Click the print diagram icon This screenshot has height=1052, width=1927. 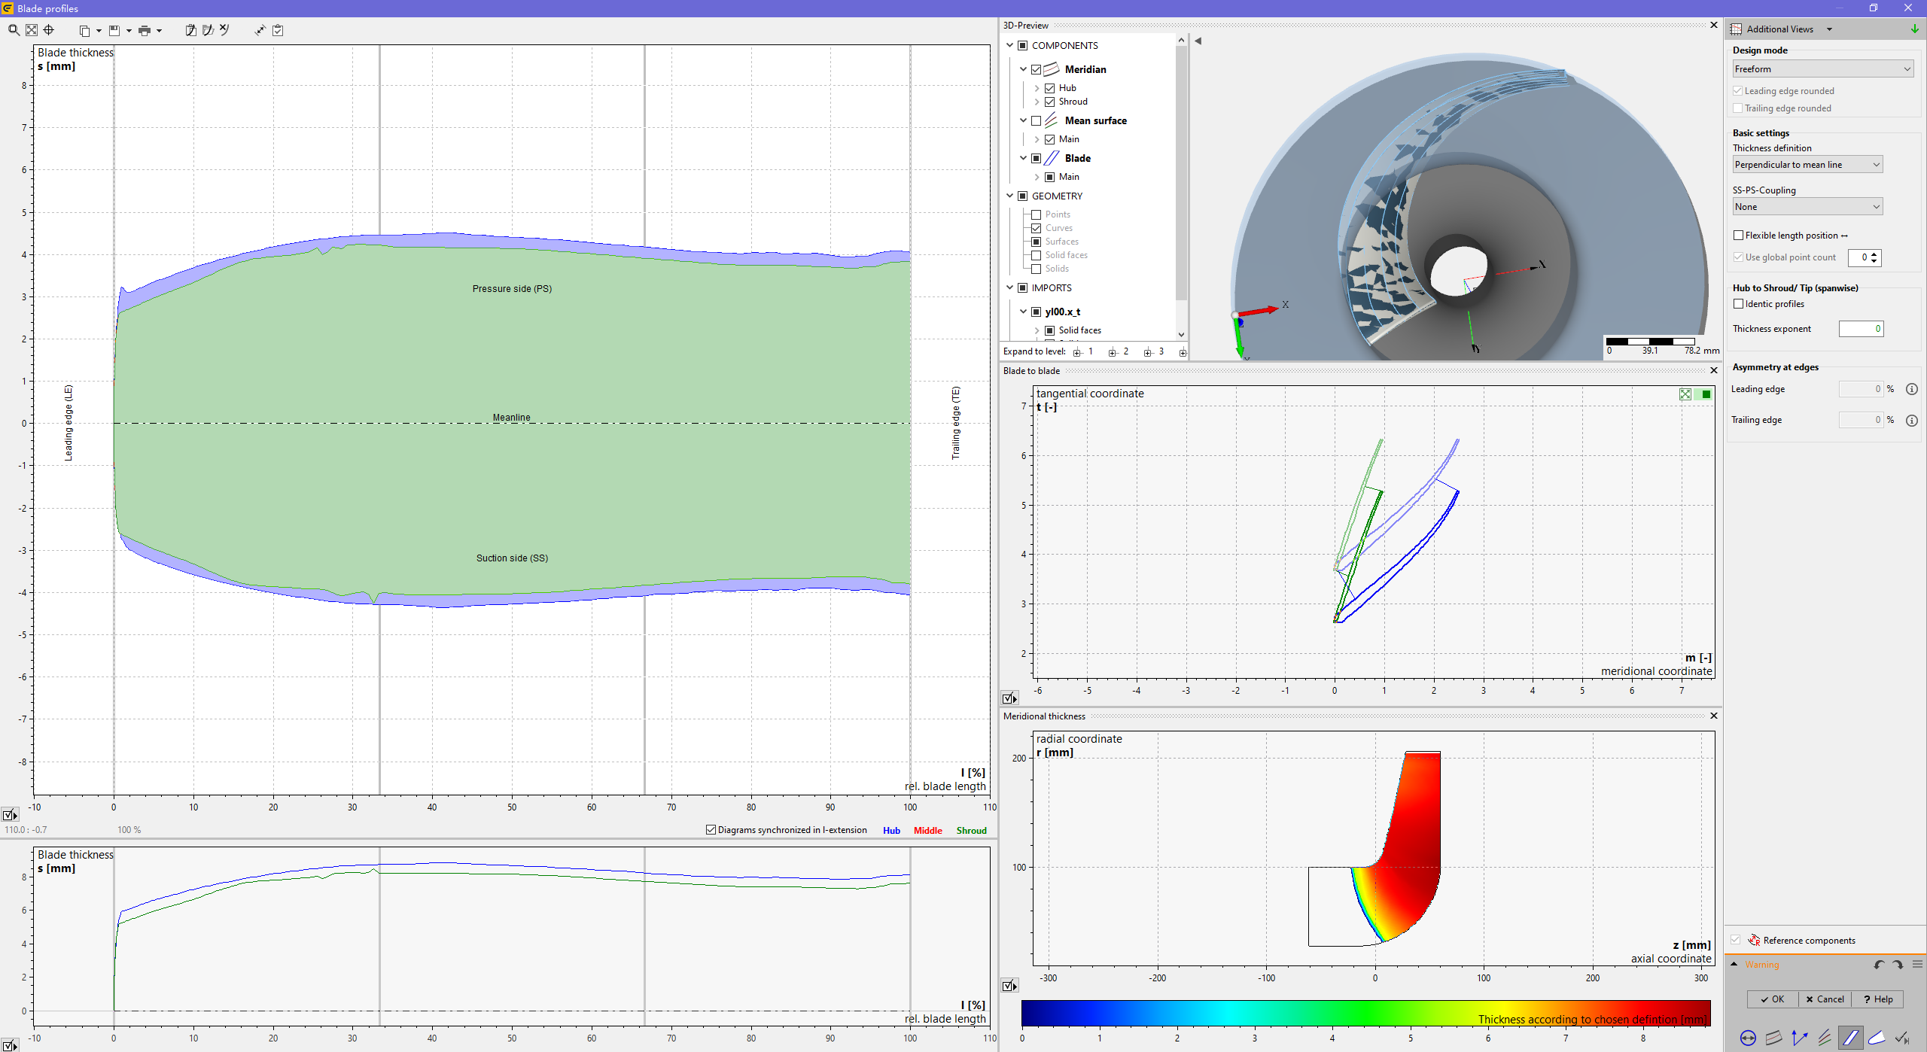[145, 31]
